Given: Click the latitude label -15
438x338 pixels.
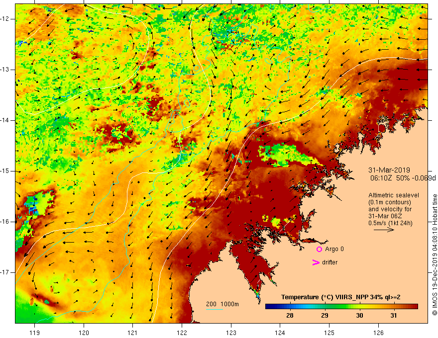Looking at the screenshot, I should (5, 171).
